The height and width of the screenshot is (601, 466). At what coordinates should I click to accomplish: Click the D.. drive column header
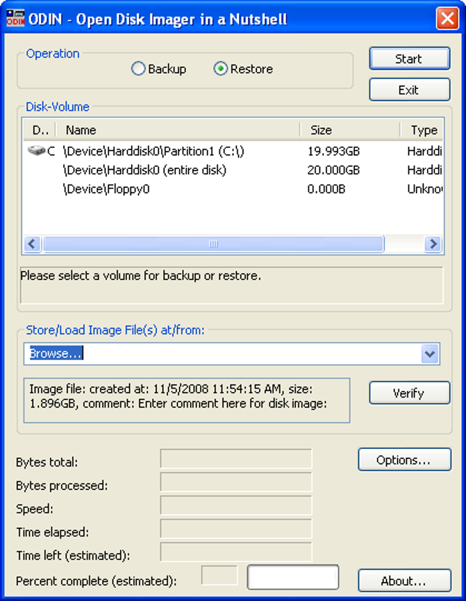pos(40,130)
